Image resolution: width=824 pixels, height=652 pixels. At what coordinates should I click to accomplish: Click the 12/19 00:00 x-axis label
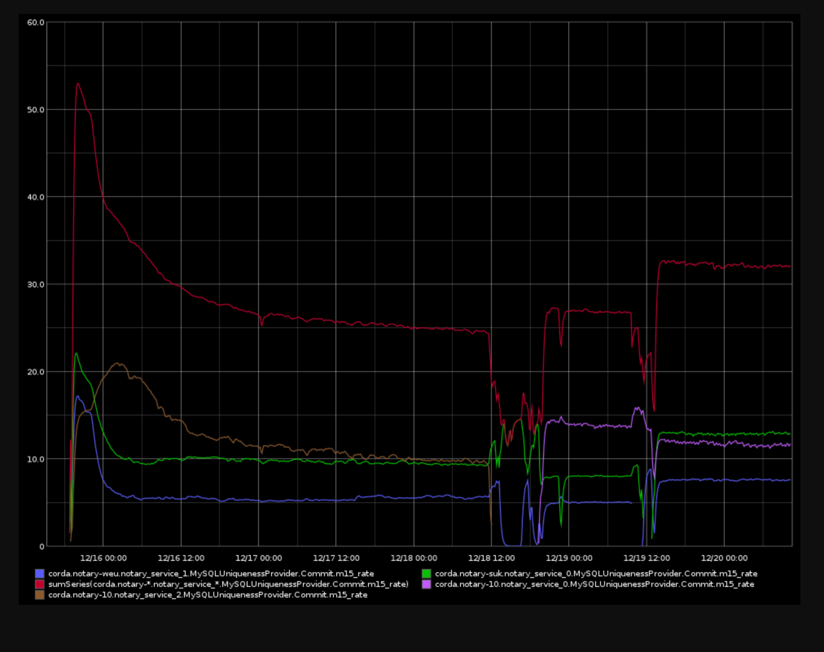tap(569, 558)
